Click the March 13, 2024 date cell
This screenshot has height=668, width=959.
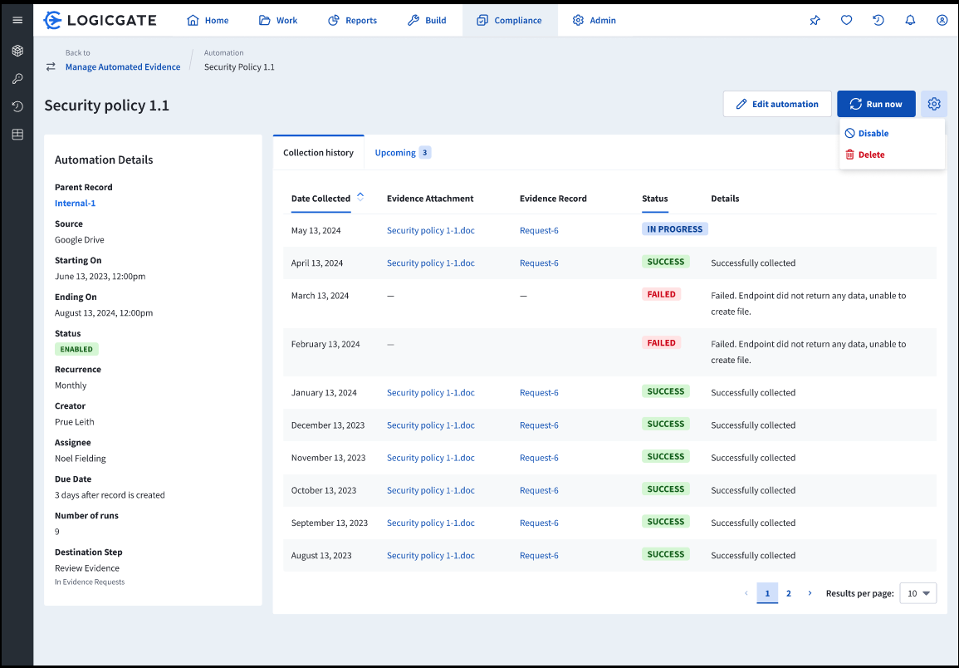(x=320, y=296)
